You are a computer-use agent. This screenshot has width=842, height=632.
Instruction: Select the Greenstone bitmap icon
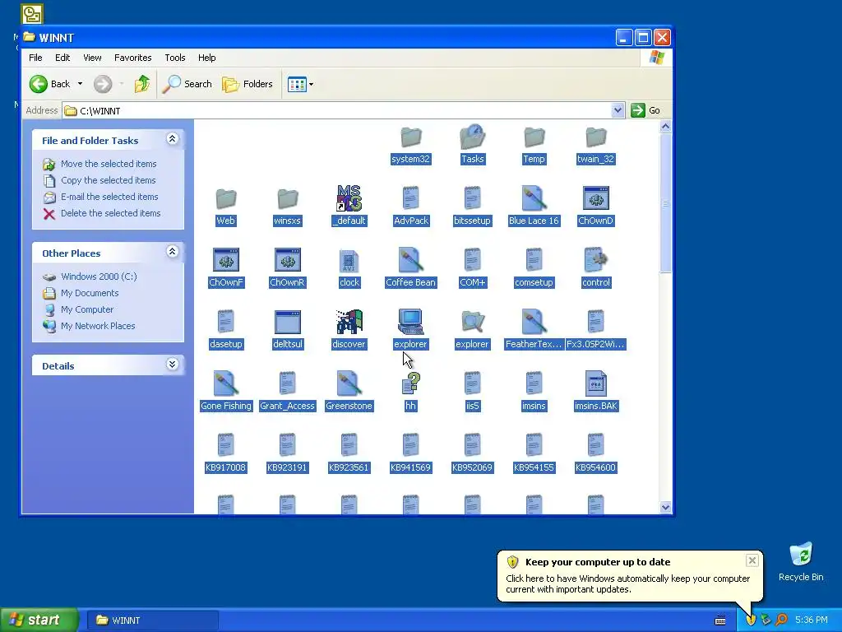[349, 383]
